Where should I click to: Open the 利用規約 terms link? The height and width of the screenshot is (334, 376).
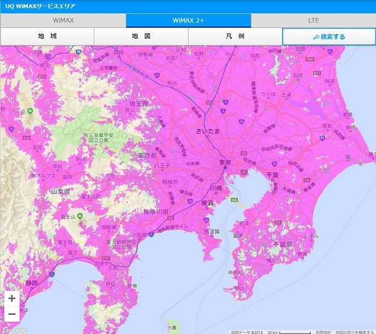coord(323,332)
